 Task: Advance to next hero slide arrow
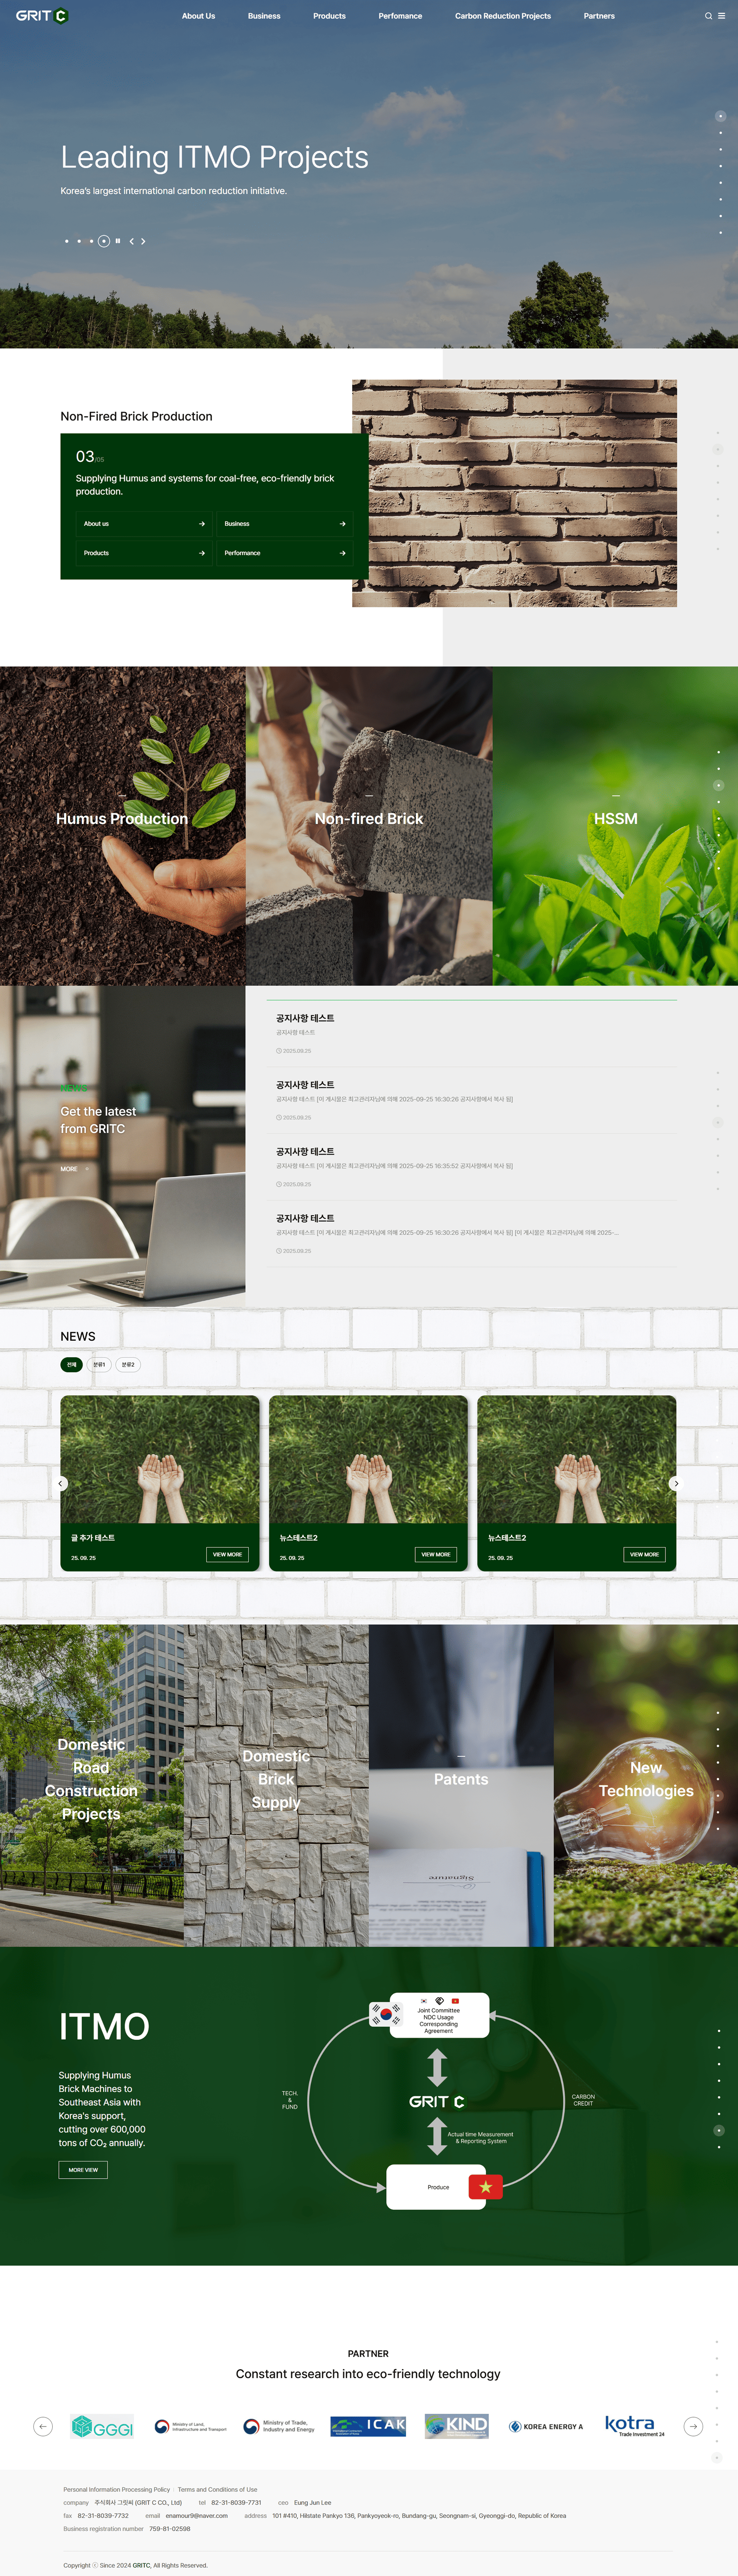(x=143, y=241)
